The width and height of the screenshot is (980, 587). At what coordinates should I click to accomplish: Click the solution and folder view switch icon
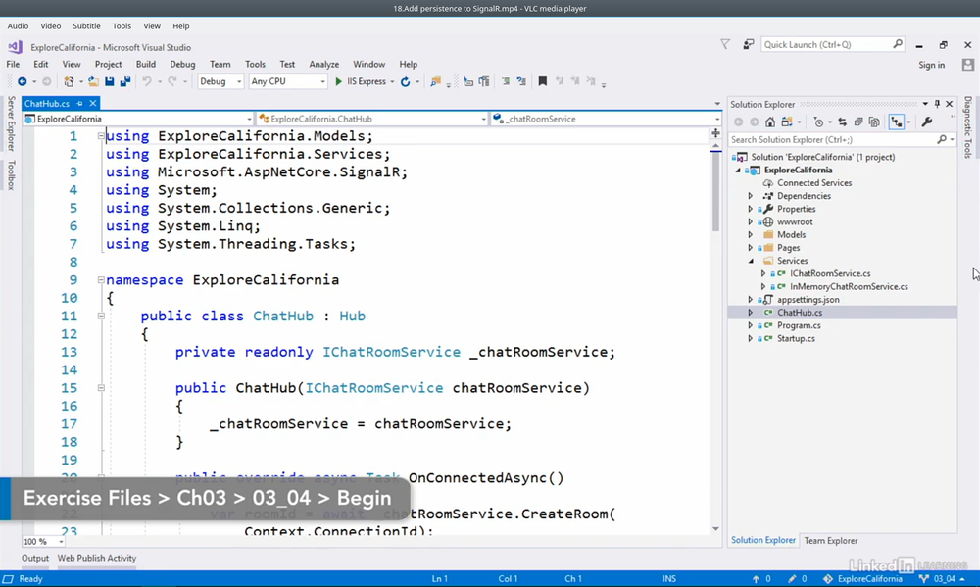(x=787, y=122)
